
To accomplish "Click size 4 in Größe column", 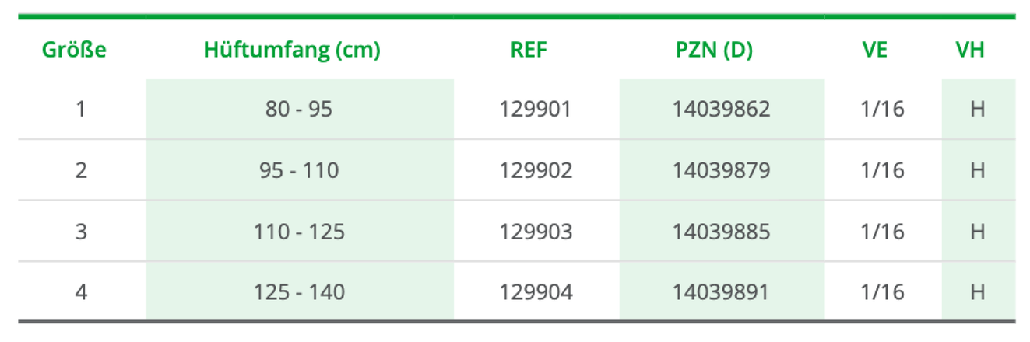I will (x=81, y=292).
